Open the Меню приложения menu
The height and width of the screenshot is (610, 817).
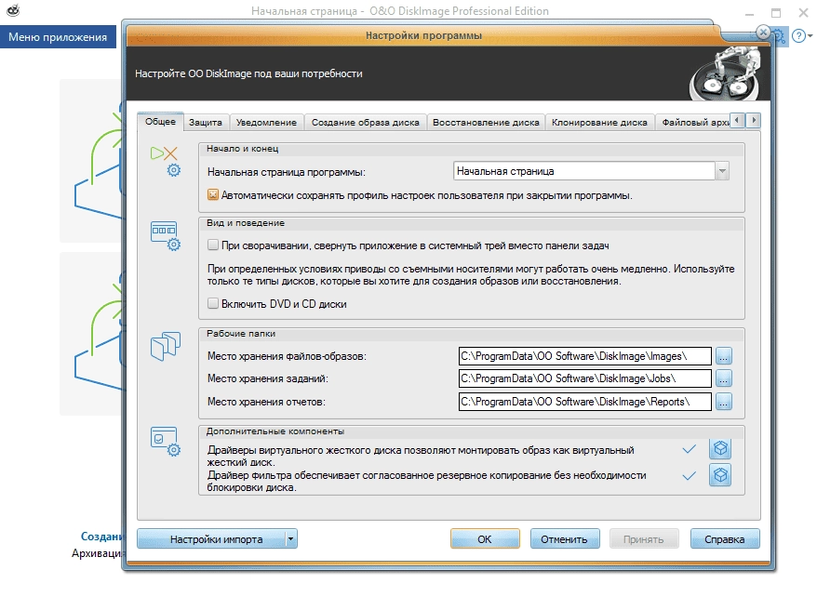coord(58,37)
